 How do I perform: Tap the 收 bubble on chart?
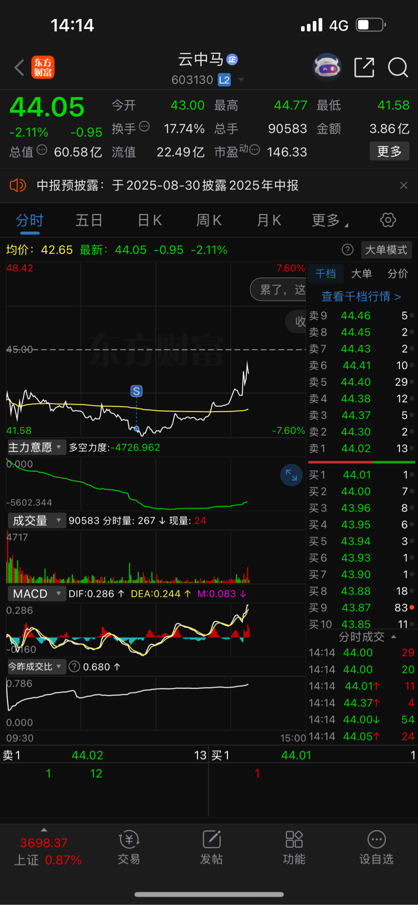click(296, 322)
